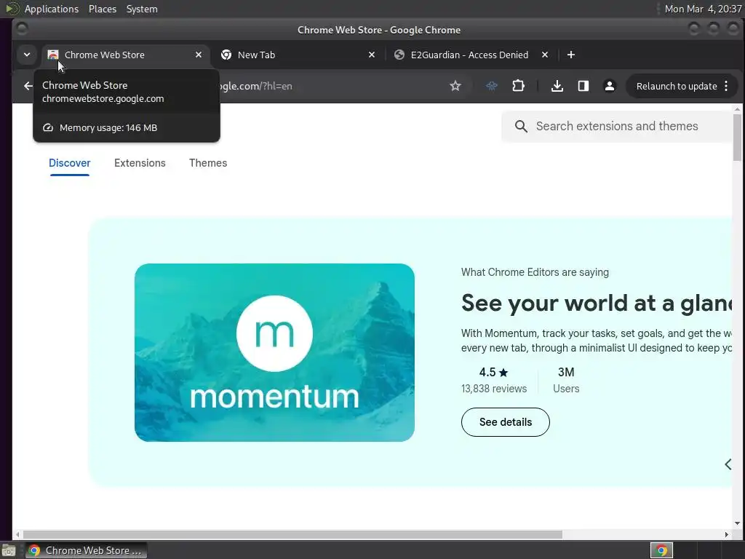Image resolution: width=745 pixels, height=559 pixels.
Task: Click the See details button
Action: click(x=506, y=422)
